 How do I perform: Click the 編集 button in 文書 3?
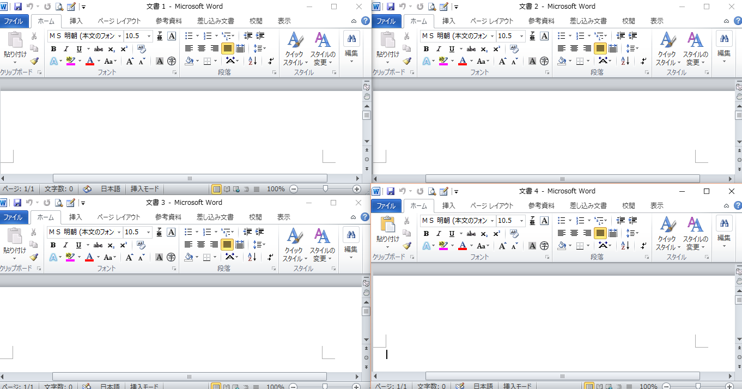(350, 242)
